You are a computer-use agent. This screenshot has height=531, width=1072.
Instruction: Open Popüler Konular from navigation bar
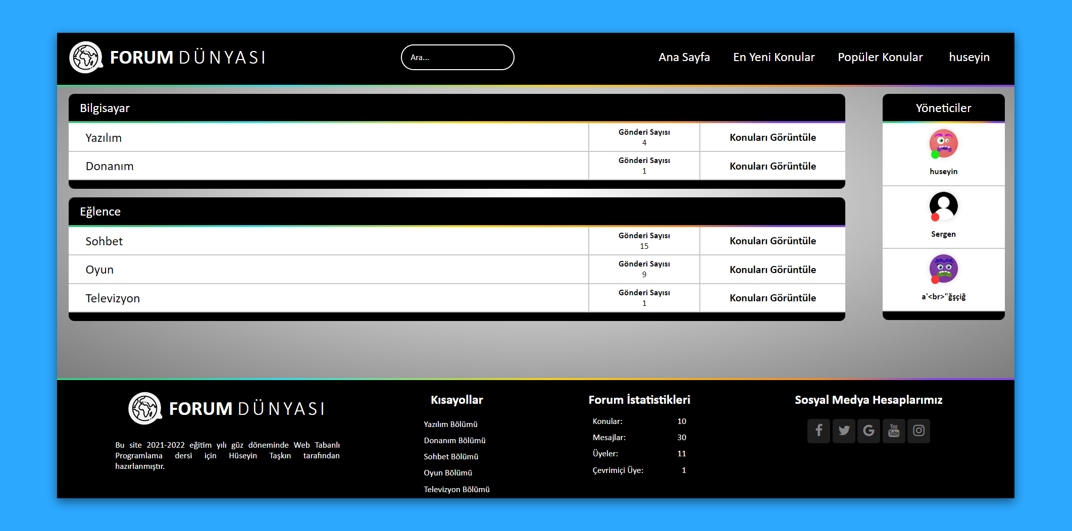coord(880,58)
